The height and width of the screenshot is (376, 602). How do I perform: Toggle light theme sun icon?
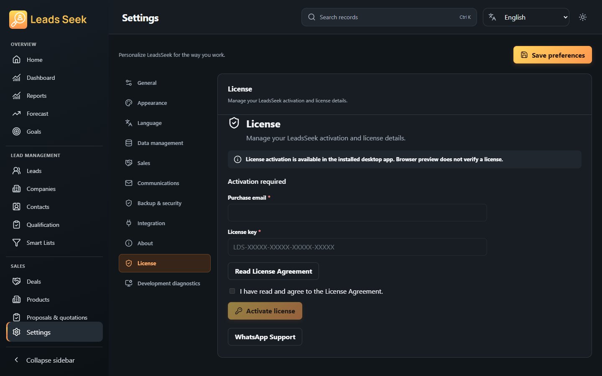coord(583,17)
